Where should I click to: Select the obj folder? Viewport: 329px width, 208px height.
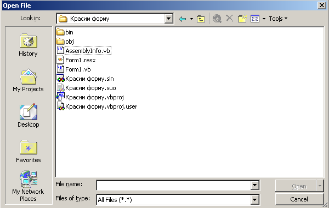(65, 41)
